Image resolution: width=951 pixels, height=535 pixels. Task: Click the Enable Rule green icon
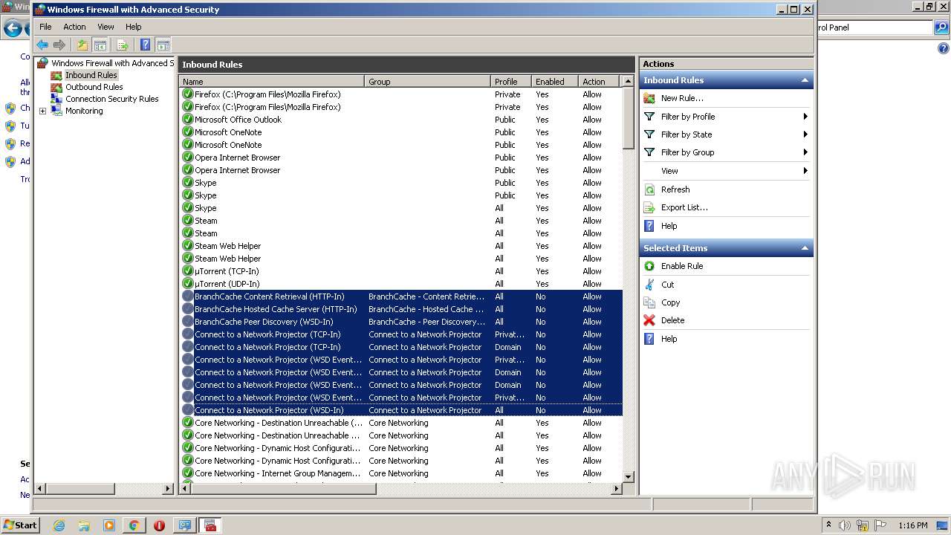[649, 266]
